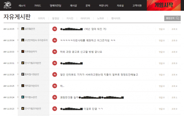Switch to the 팬사이트 board tab
The height and width of the screenshot is (116, 184).
coord(116,18)
